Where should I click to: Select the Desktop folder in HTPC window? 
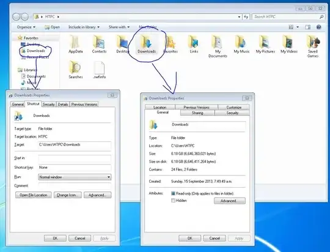click(122, 45)
